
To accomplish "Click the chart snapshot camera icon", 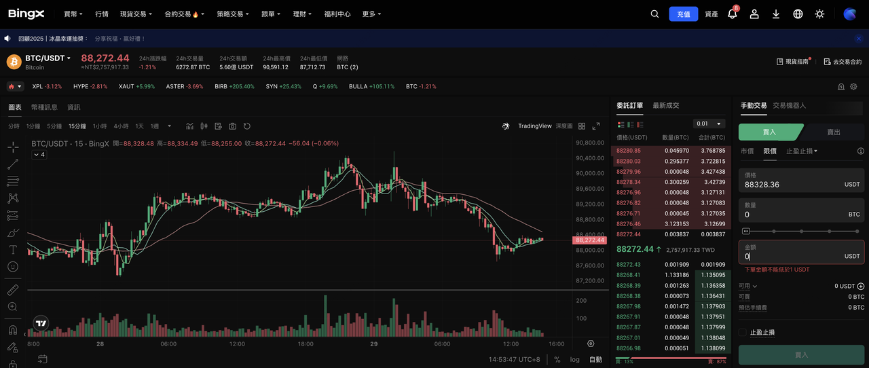I will click(233, 126).
